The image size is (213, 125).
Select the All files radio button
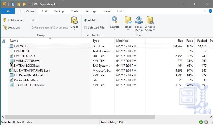[x=85, y=20]
